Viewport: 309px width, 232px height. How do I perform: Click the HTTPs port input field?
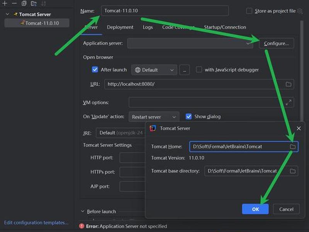click(132, 172)
